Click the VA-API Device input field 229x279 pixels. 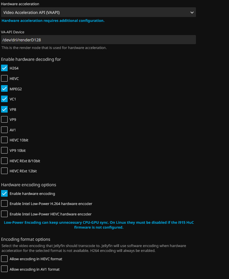pyautogui.click(x=98, y=40)
